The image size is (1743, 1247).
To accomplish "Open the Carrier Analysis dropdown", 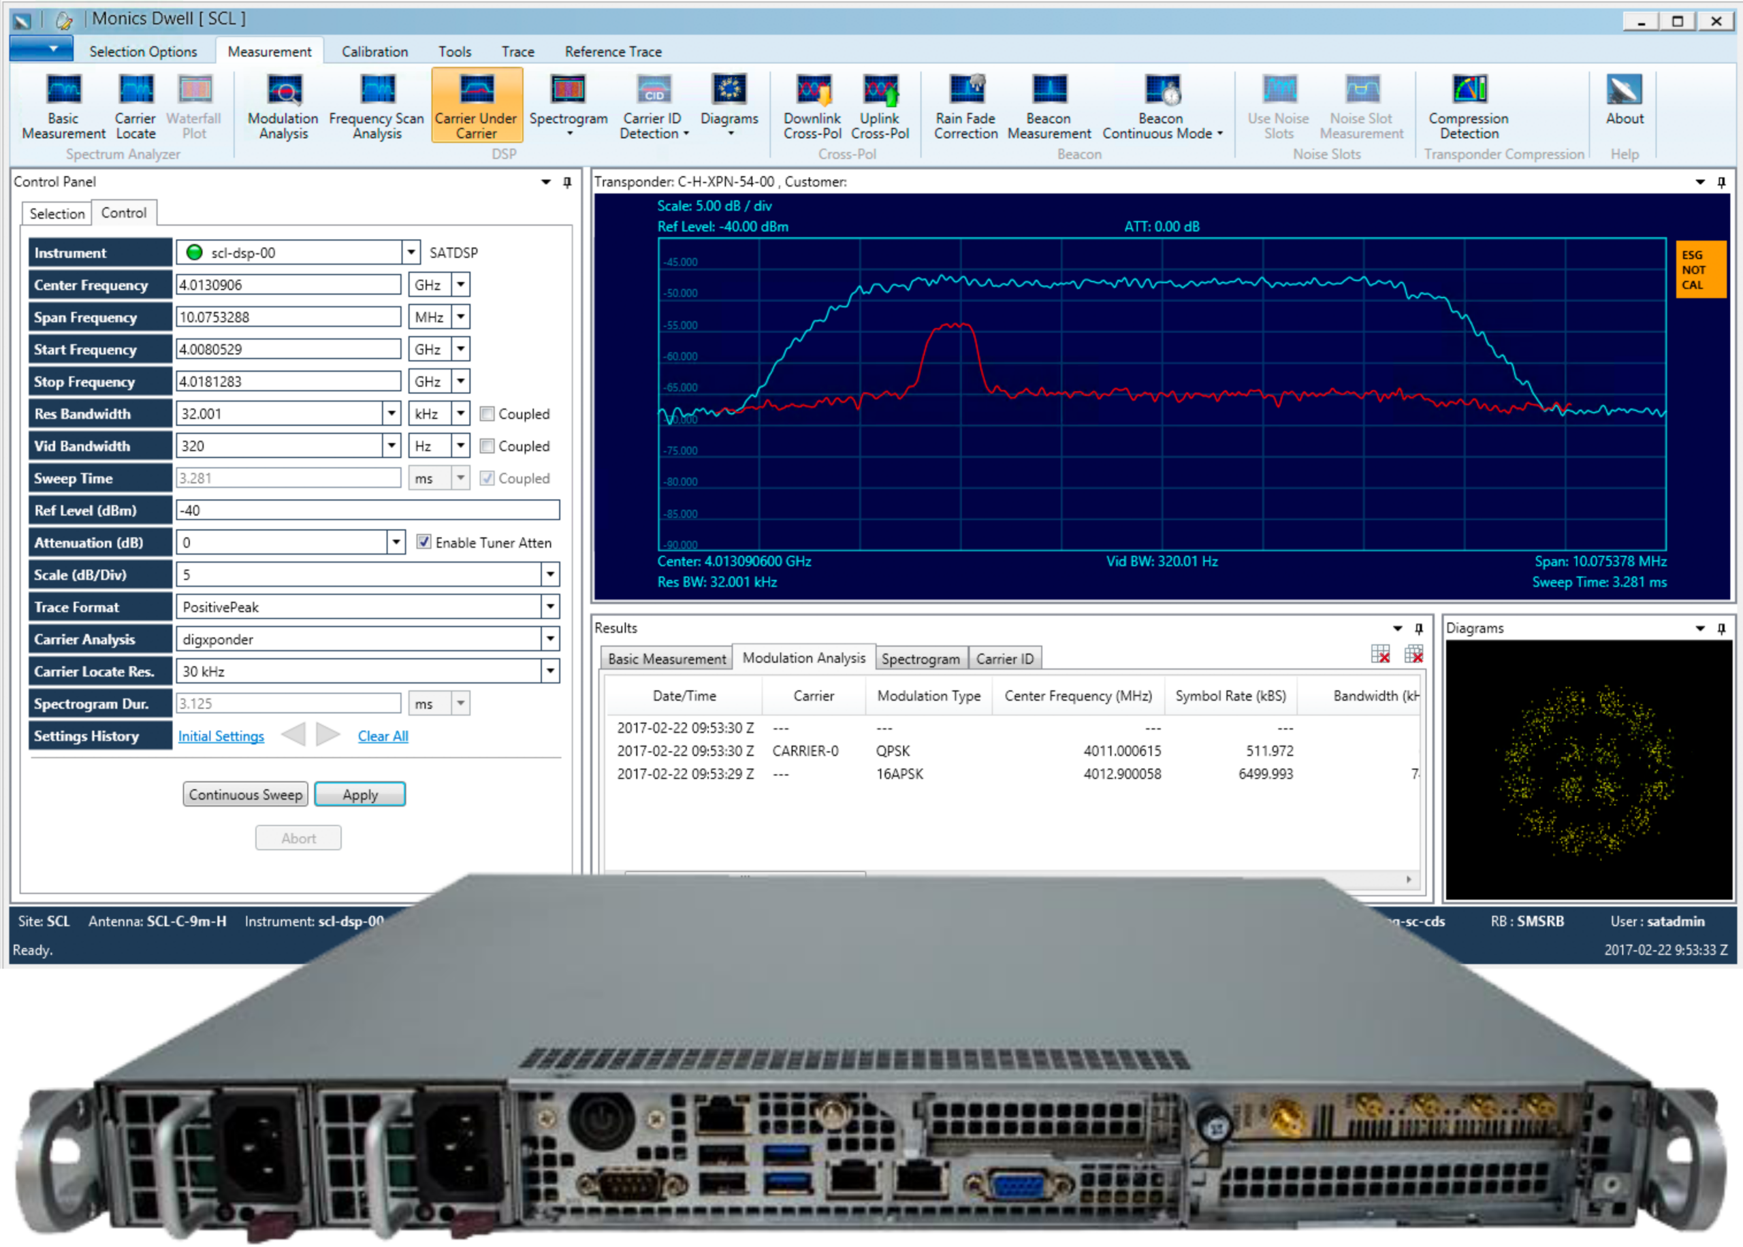I will [551, 639].
